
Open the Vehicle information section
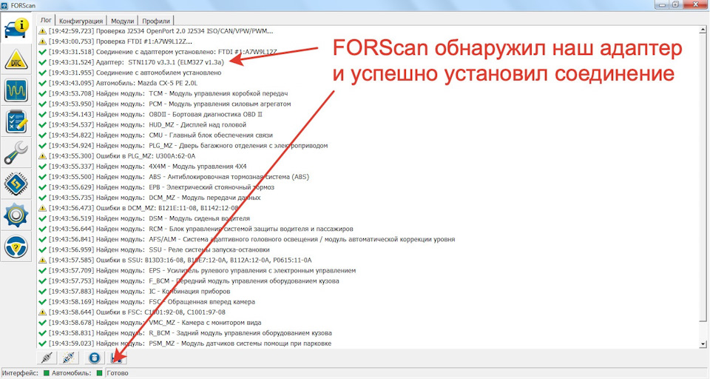coord(16,27)
